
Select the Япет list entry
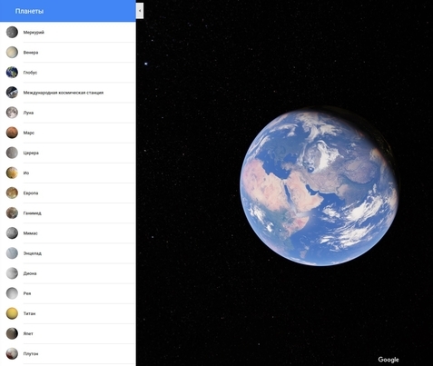tap(68, 333)
